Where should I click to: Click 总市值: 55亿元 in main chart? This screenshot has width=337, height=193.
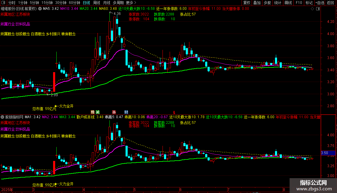(x=44, y=109)
